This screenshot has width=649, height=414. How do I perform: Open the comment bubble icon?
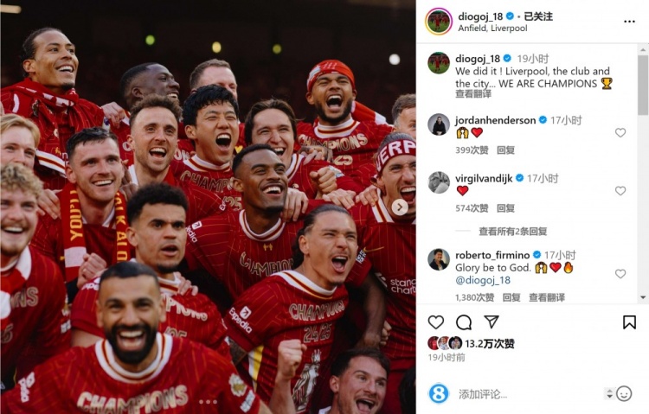coord(464,322)
